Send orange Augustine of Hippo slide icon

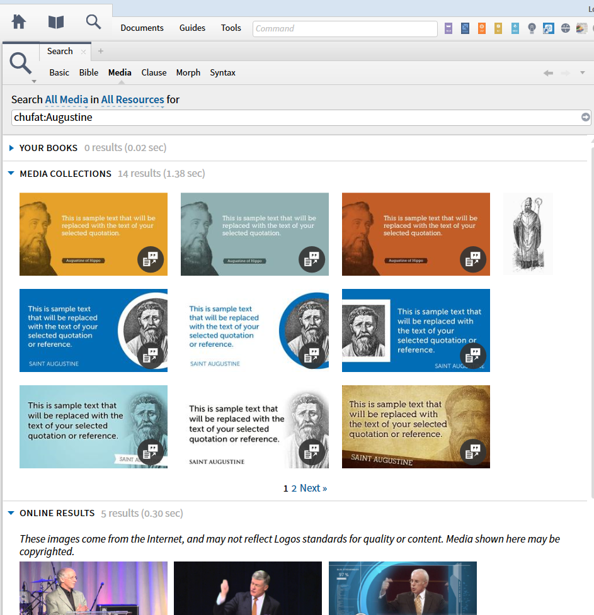[x=473, y=259]
